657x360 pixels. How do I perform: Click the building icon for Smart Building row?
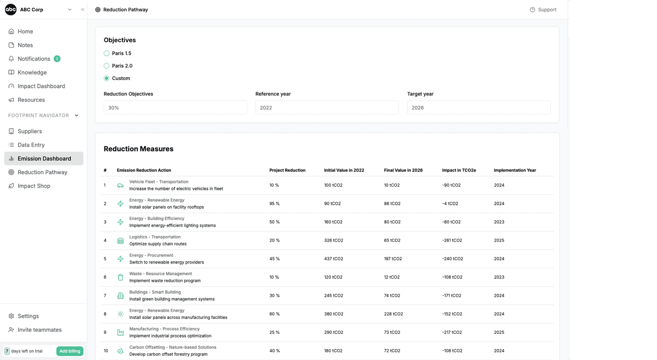[x=120, y=296]
